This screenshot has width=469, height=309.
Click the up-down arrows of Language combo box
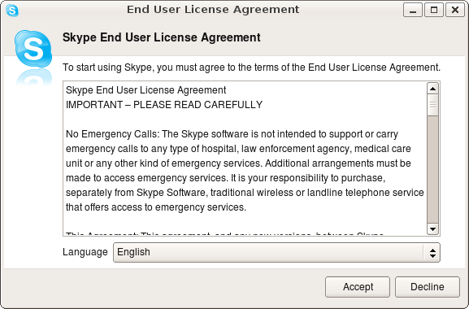coord(432,252)
